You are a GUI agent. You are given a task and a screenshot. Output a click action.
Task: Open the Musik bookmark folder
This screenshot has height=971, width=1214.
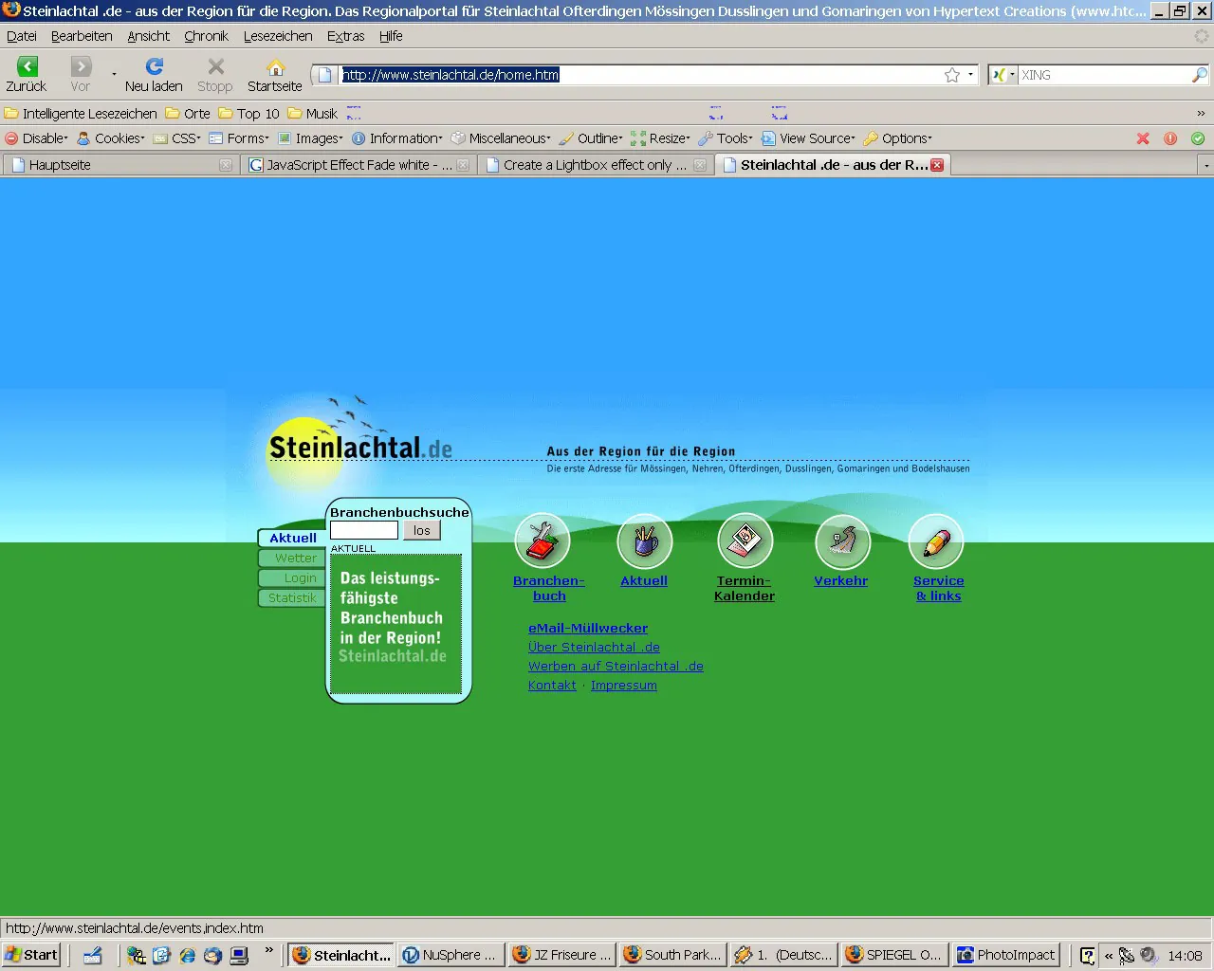[313, 114]
